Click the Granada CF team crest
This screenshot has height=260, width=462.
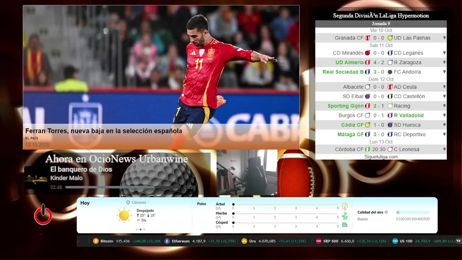point(368,38)
